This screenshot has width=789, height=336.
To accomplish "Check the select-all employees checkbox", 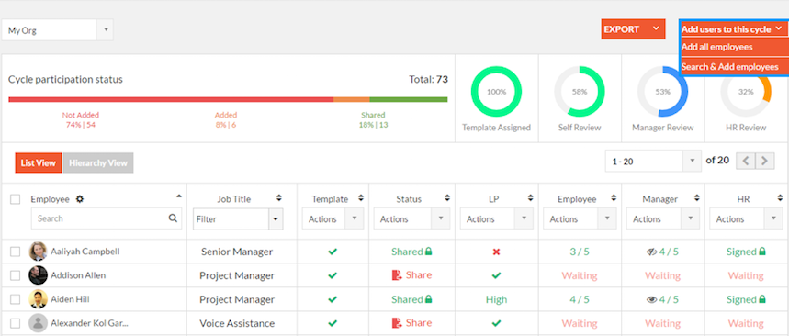I will [15, 199].
